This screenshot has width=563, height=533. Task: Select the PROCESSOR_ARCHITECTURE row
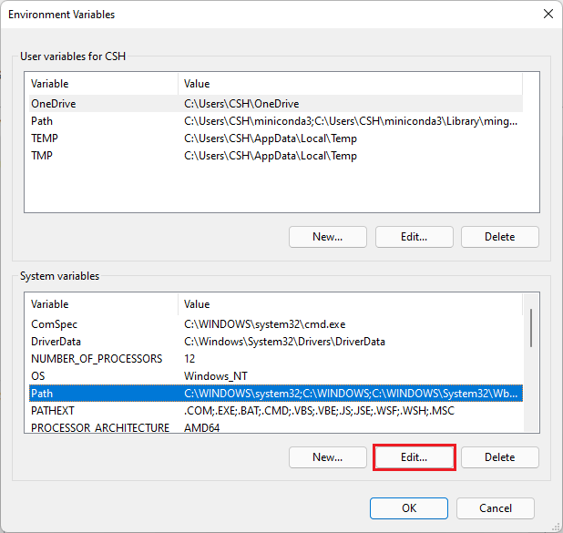click(276, 426)
